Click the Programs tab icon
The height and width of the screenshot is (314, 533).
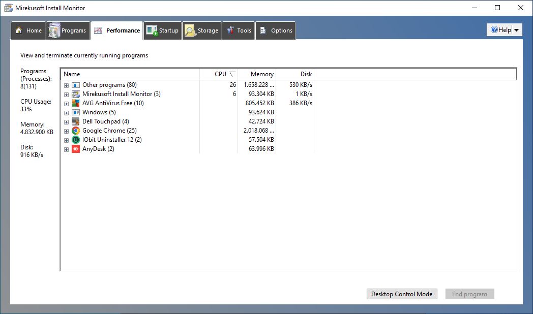(x=54, y=30)
